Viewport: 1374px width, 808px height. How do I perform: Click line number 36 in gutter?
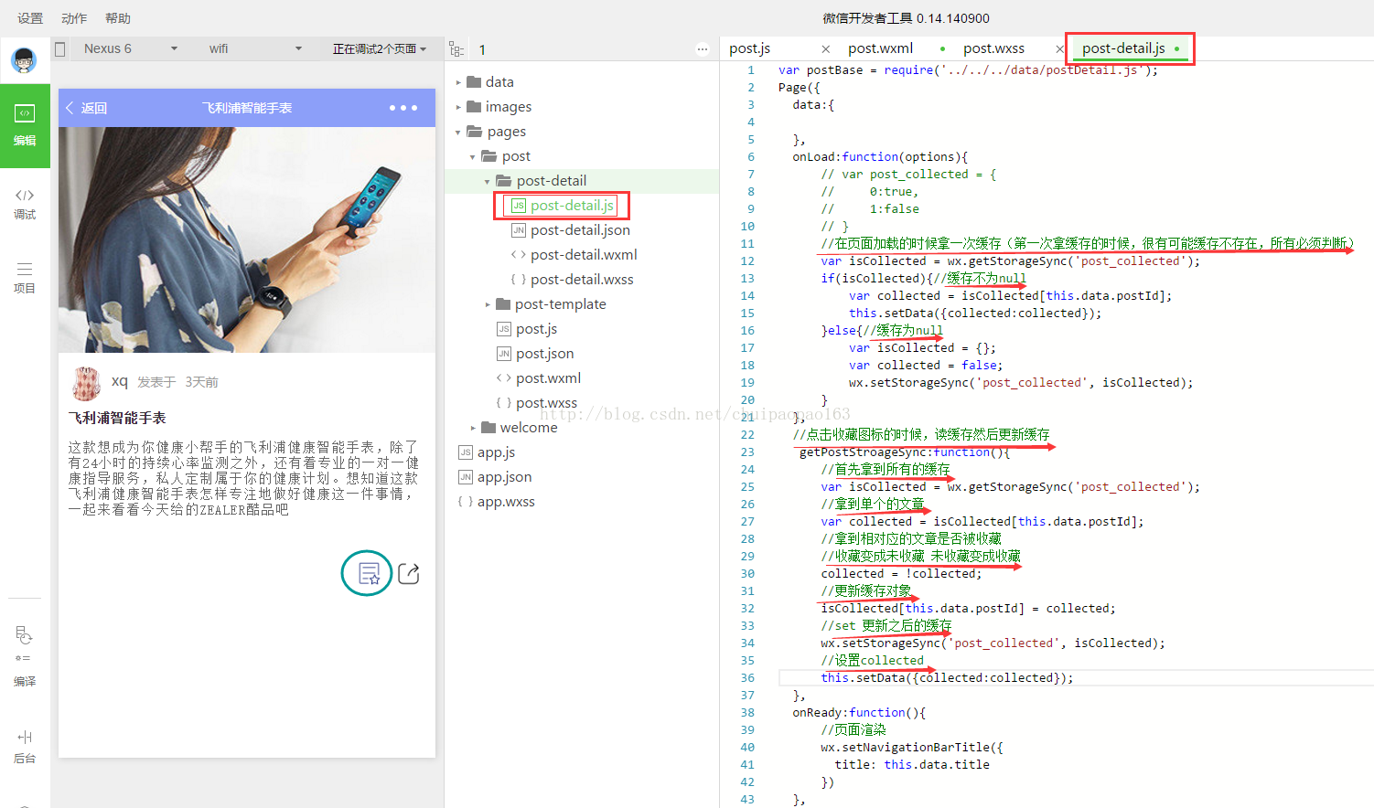747,678
